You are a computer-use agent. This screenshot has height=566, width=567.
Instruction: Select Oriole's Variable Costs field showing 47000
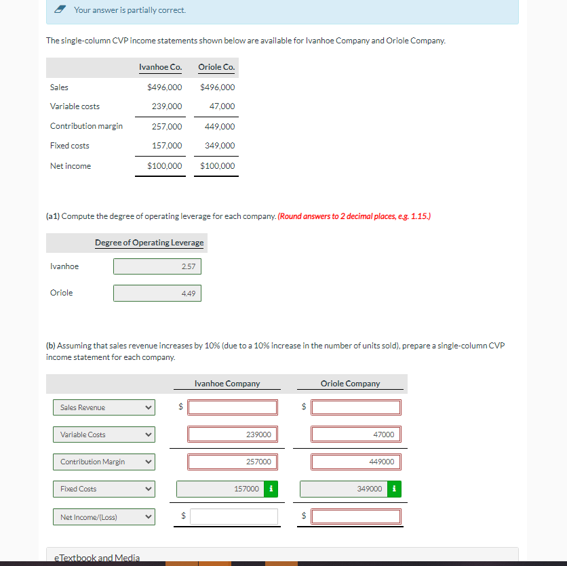coord(355,434)
